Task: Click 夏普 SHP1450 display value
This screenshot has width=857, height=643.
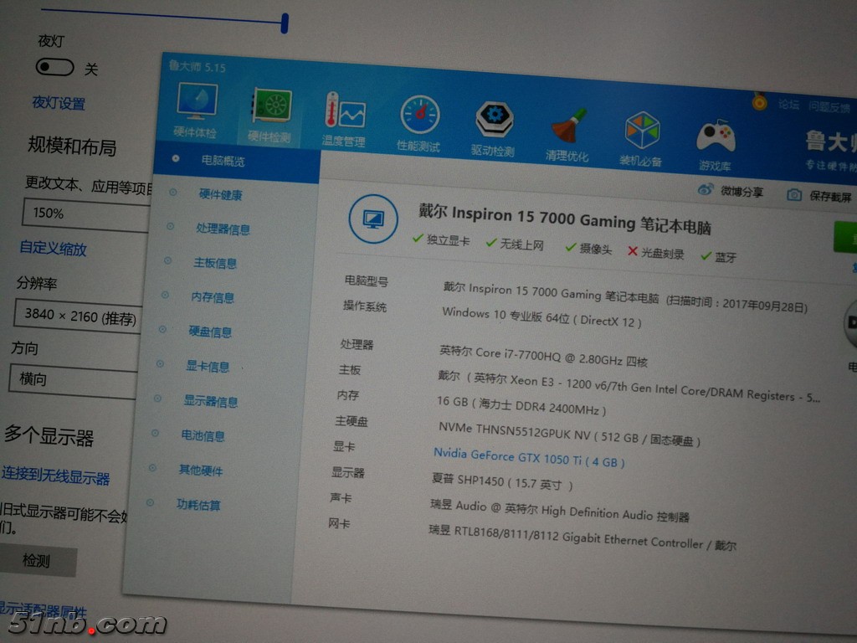Action: point(502,481)
